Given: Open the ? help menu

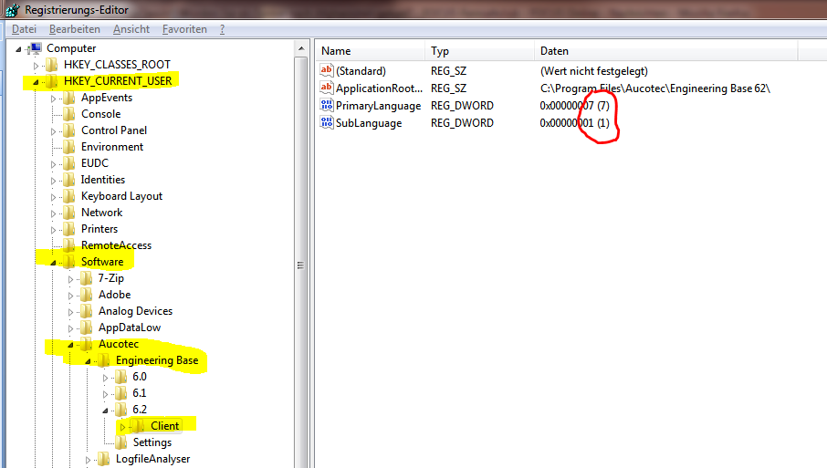Looking at the screenshot, I should point(222,29).
